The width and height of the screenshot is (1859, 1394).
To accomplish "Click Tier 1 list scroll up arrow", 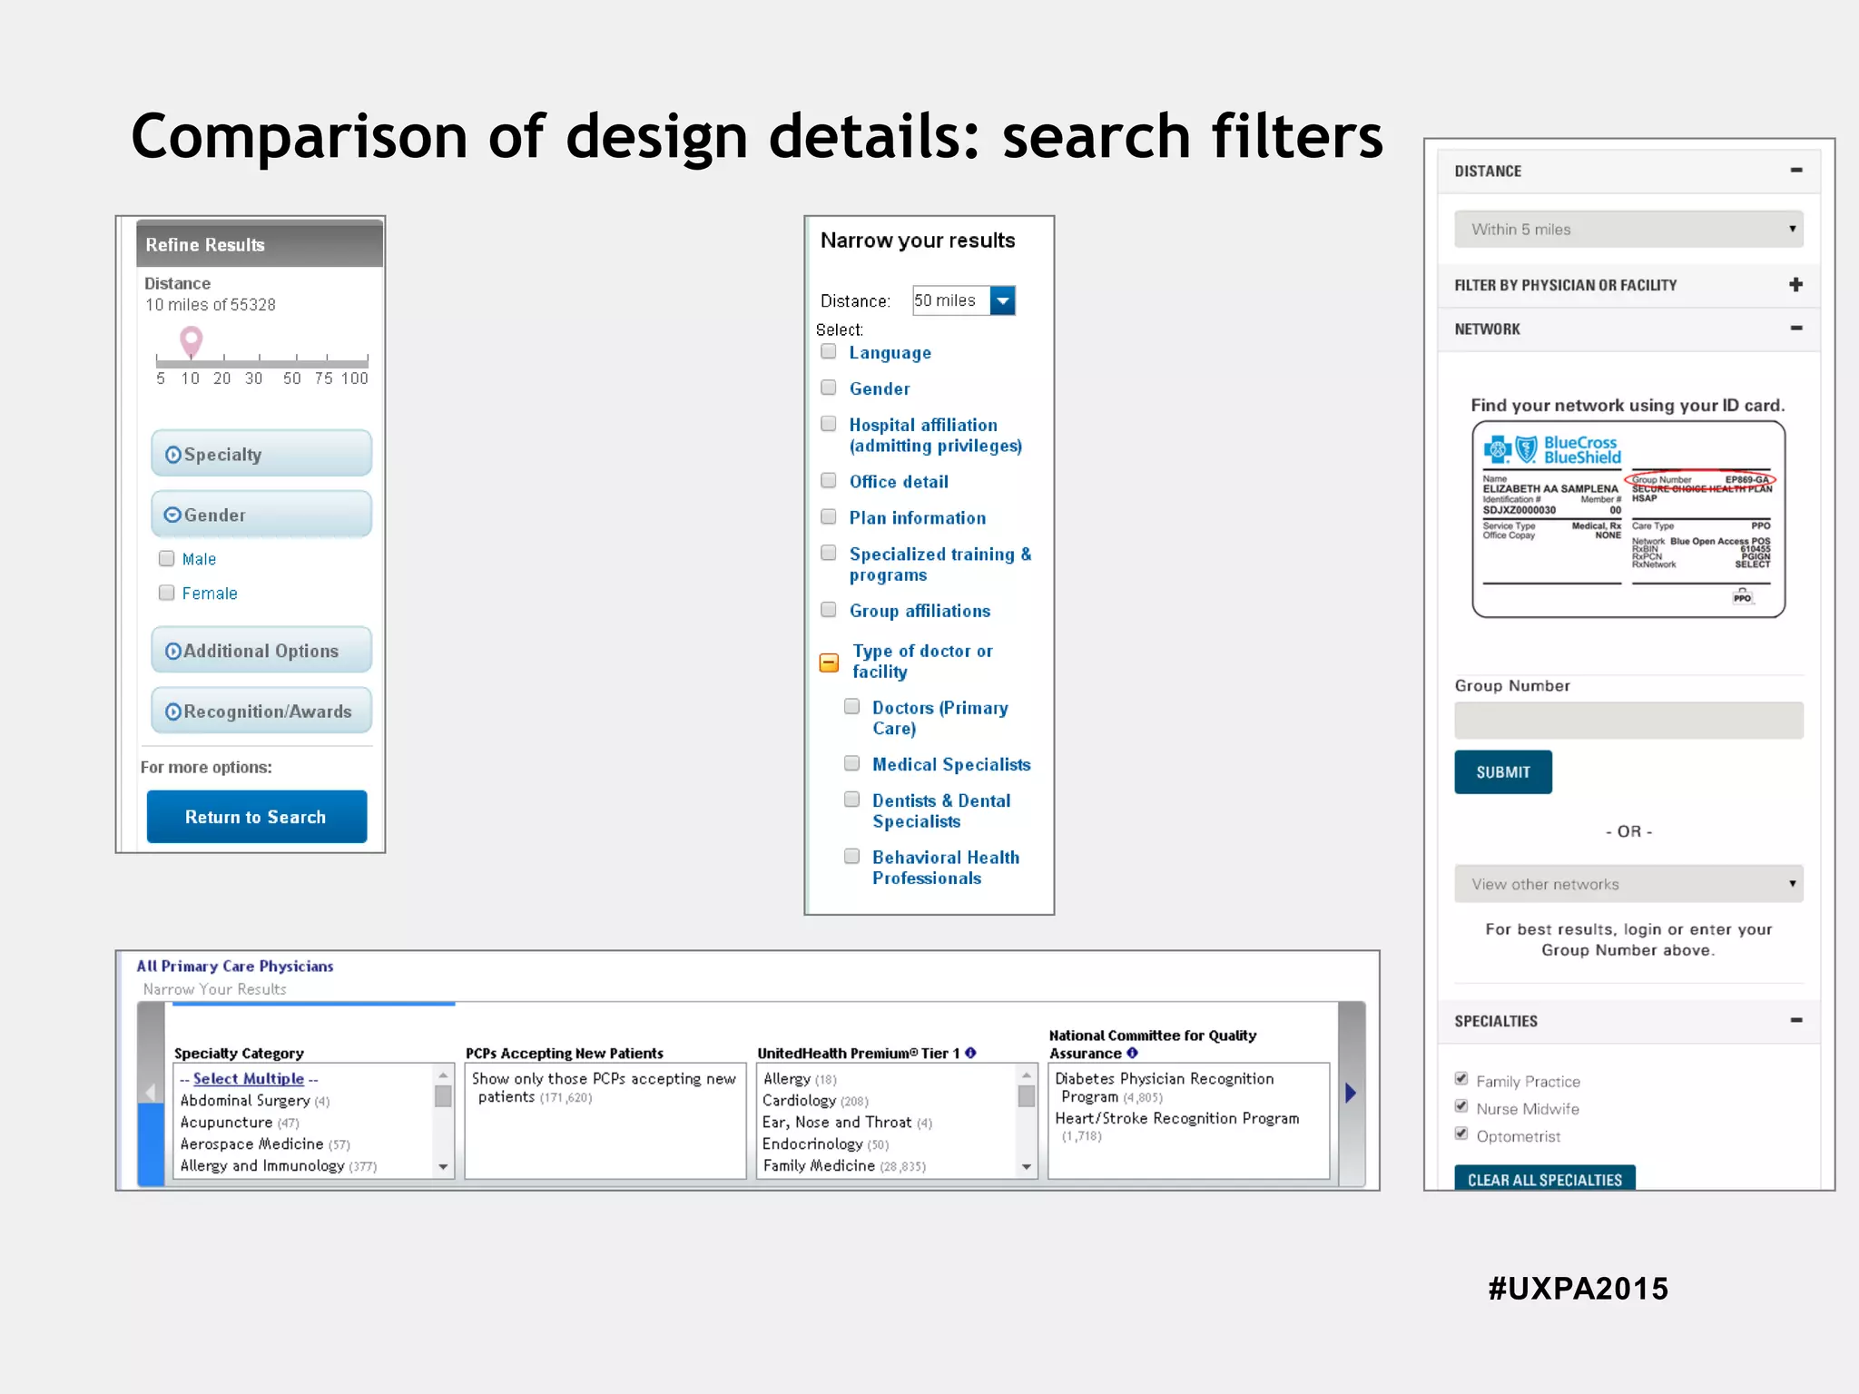I will pos(1027,1075).
